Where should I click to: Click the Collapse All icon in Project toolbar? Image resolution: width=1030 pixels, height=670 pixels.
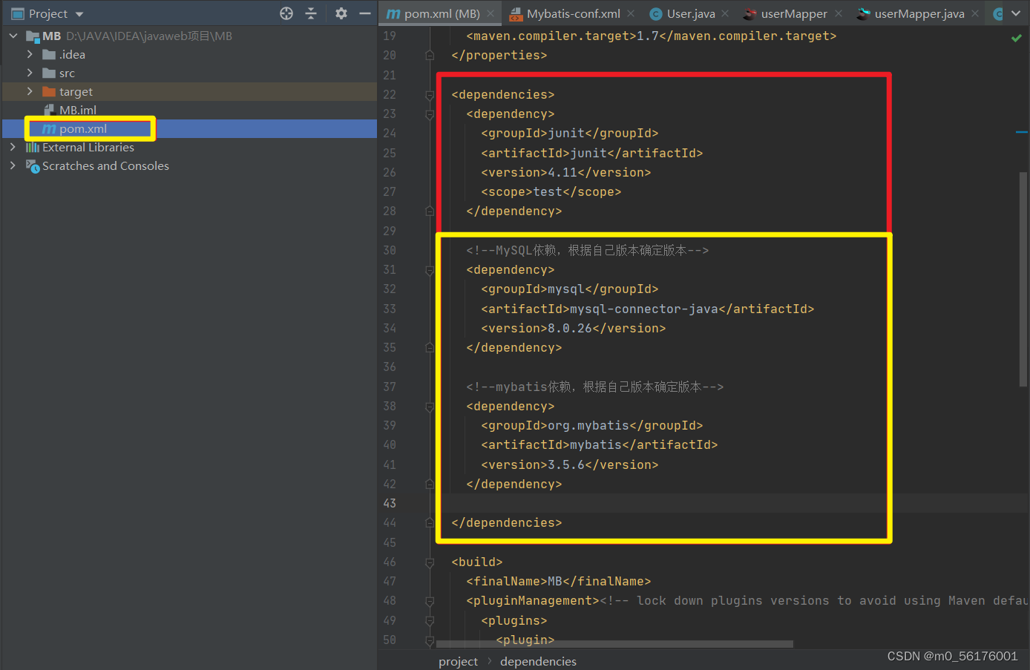pos(311,13)
